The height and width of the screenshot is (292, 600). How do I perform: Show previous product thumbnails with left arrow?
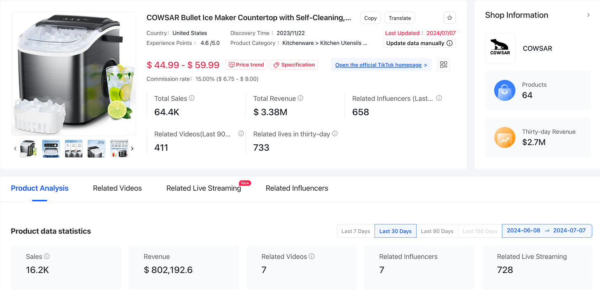(15, 148)
